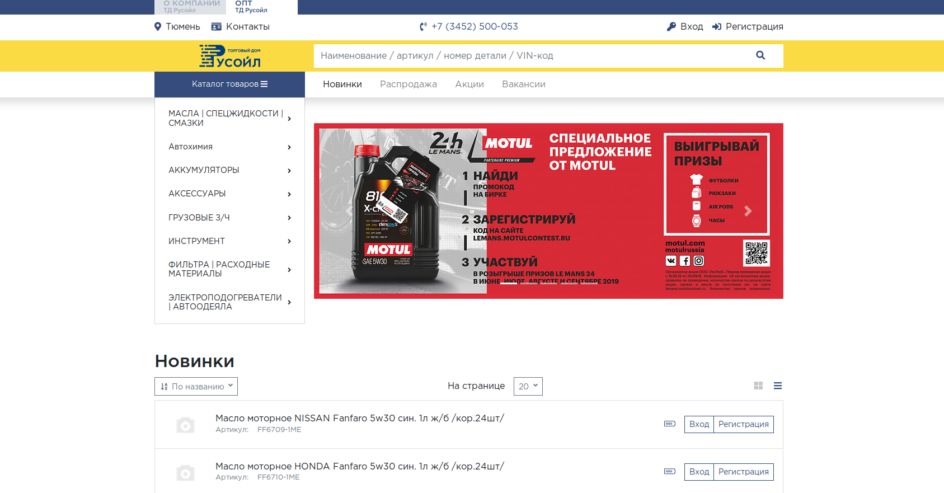The height and width of the screenshot is (493, 944).
Task: Select the Вакансии tab
Action: click(x=524, y=84)
